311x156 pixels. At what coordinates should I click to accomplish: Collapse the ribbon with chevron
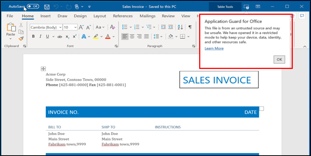point(305,46)
